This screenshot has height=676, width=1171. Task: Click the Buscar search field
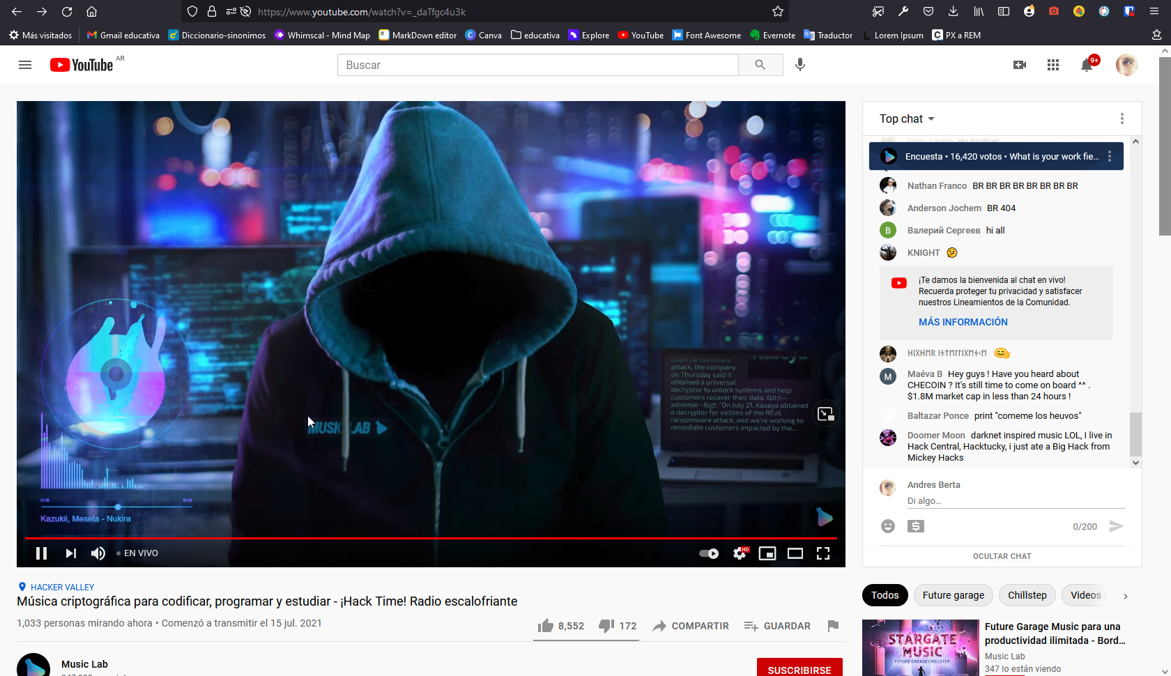pyautogui.click(x=538, y=65)
